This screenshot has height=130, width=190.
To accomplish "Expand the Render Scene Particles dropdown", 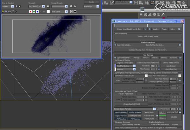I will [133, 109].
